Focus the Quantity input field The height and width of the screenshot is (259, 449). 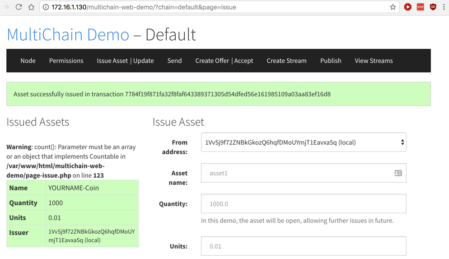303,204
